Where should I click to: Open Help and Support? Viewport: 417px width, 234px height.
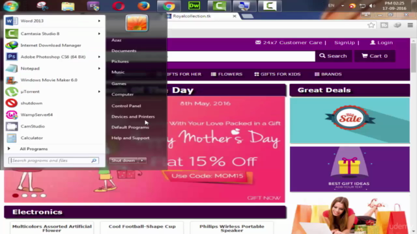coord(130,138)
